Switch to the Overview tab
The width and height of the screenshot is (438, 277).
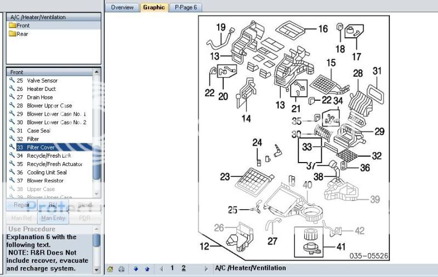point(122,8)
